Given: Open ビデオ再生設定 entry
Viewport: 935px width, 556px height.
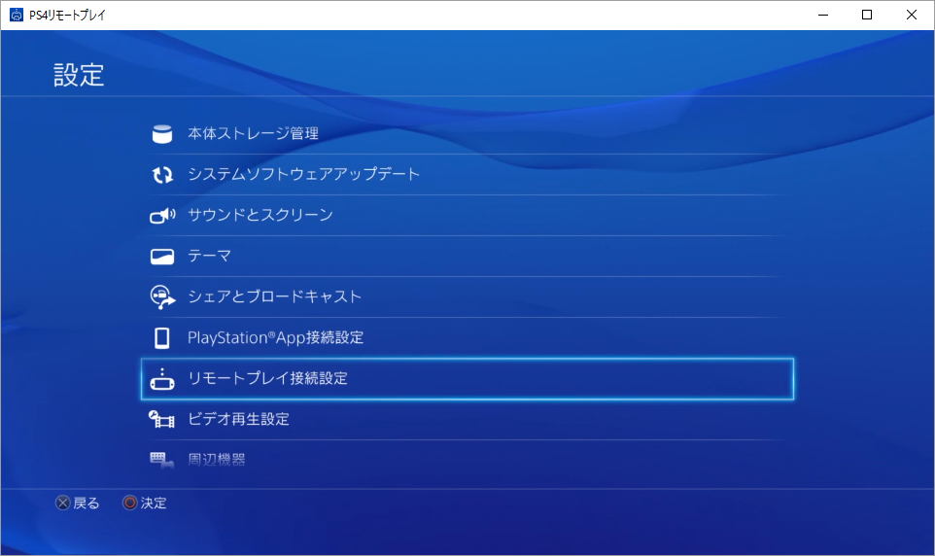Looking at the screenshot, I should [467, 419].
